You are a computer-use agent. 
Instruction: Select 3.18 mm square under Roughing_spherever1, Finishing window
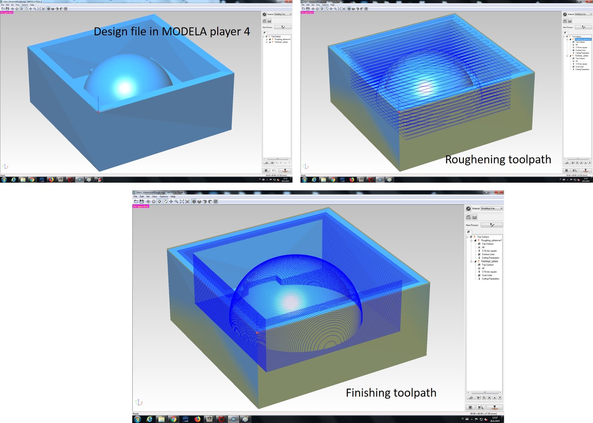coord(489,251)
